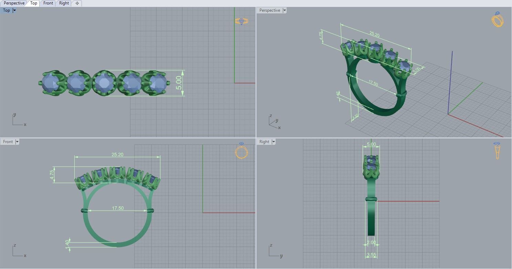Viewport: 512px width, 269px height.
Task: Select the 2.00 dimension in Right viewport
Action: 371,243
